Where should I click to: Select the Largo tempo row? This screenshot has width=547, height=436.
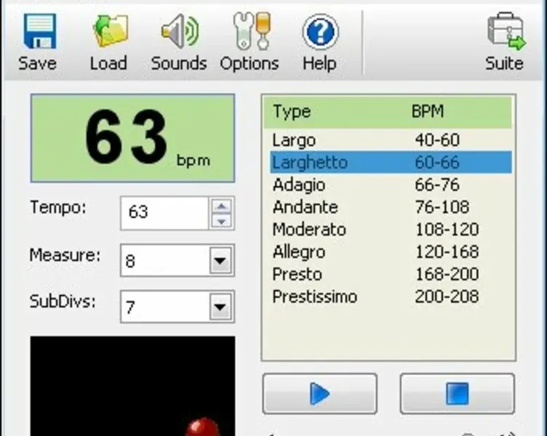pyautogui.click(x=391, y=140)
